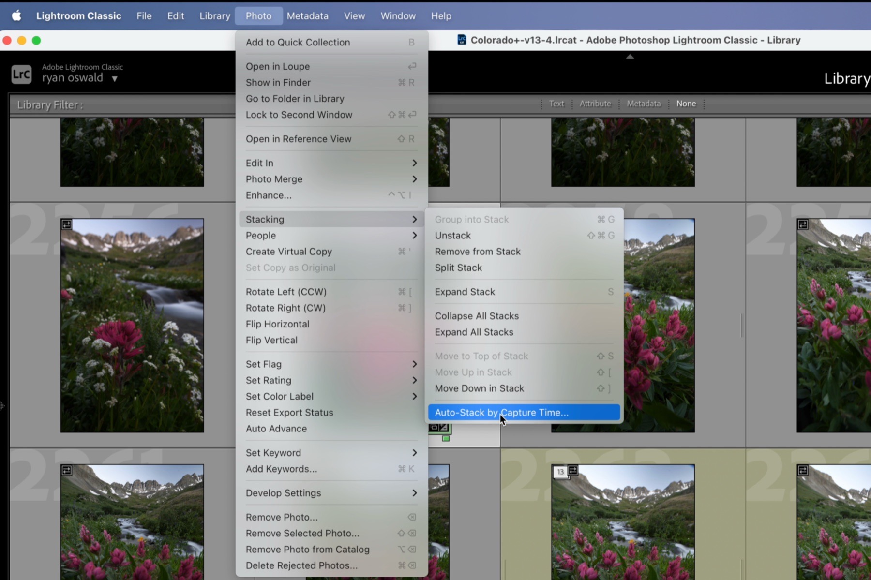Choose Collapse All Stacks
This screenshot has width=871, height=580.
tap(524, 316)
